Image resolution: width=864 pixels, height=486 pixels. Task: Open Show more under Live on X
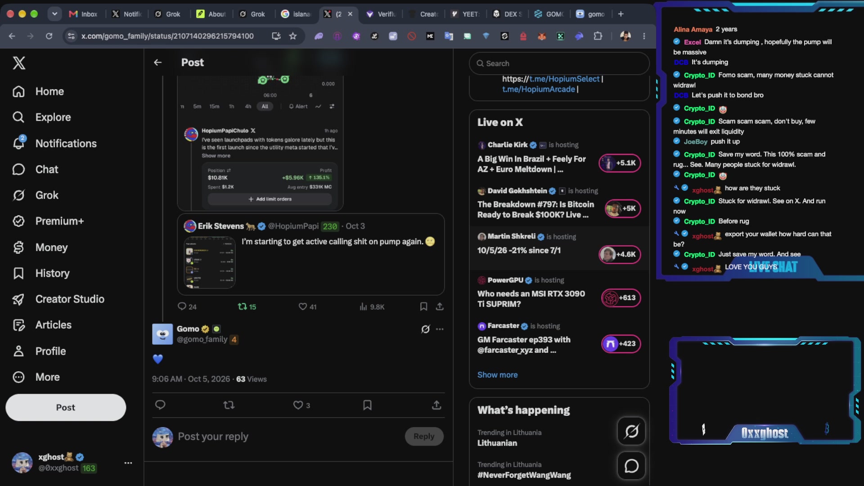[497, 375]
